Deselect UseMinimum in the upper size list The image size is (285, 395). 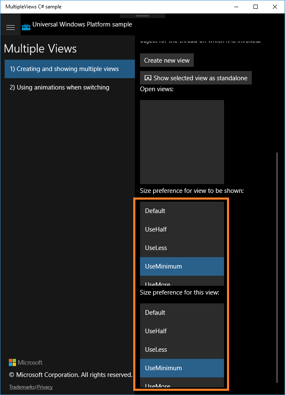coord(182,266)
